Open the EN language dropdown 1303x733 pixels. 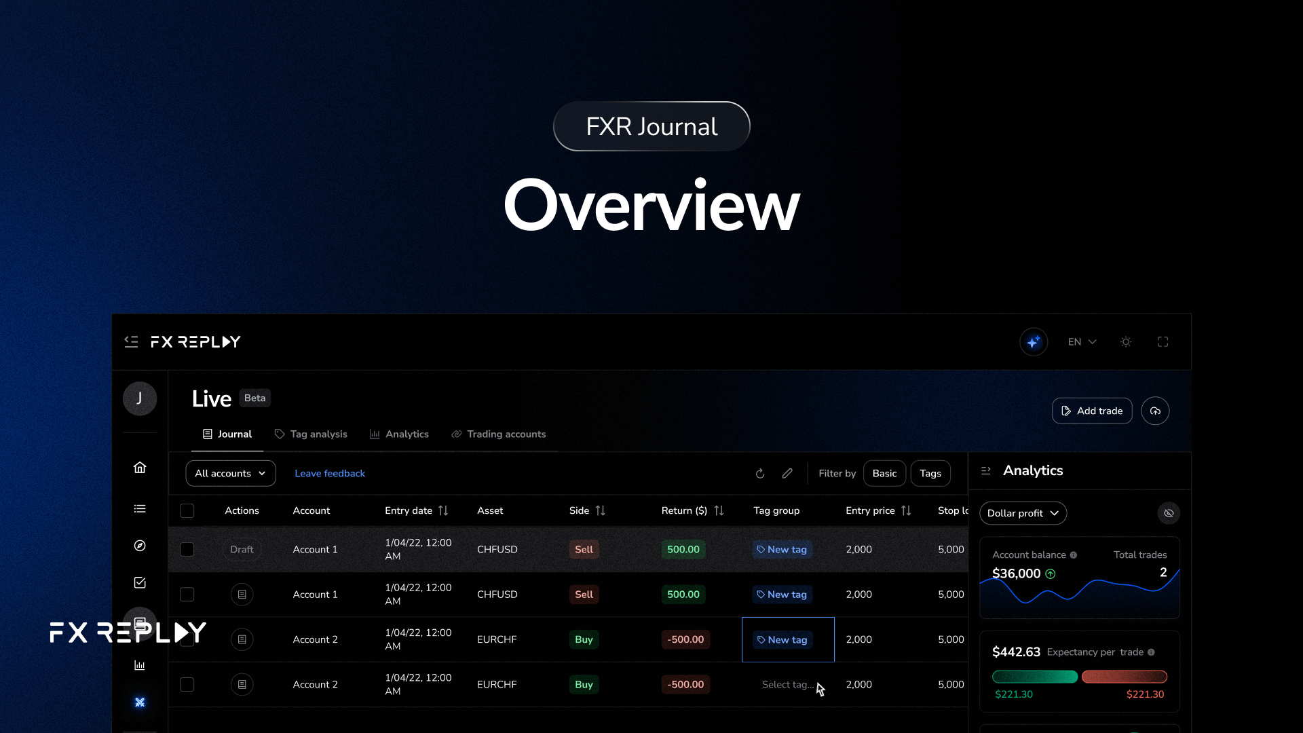pyautogui.click(x=1082, y=342)
